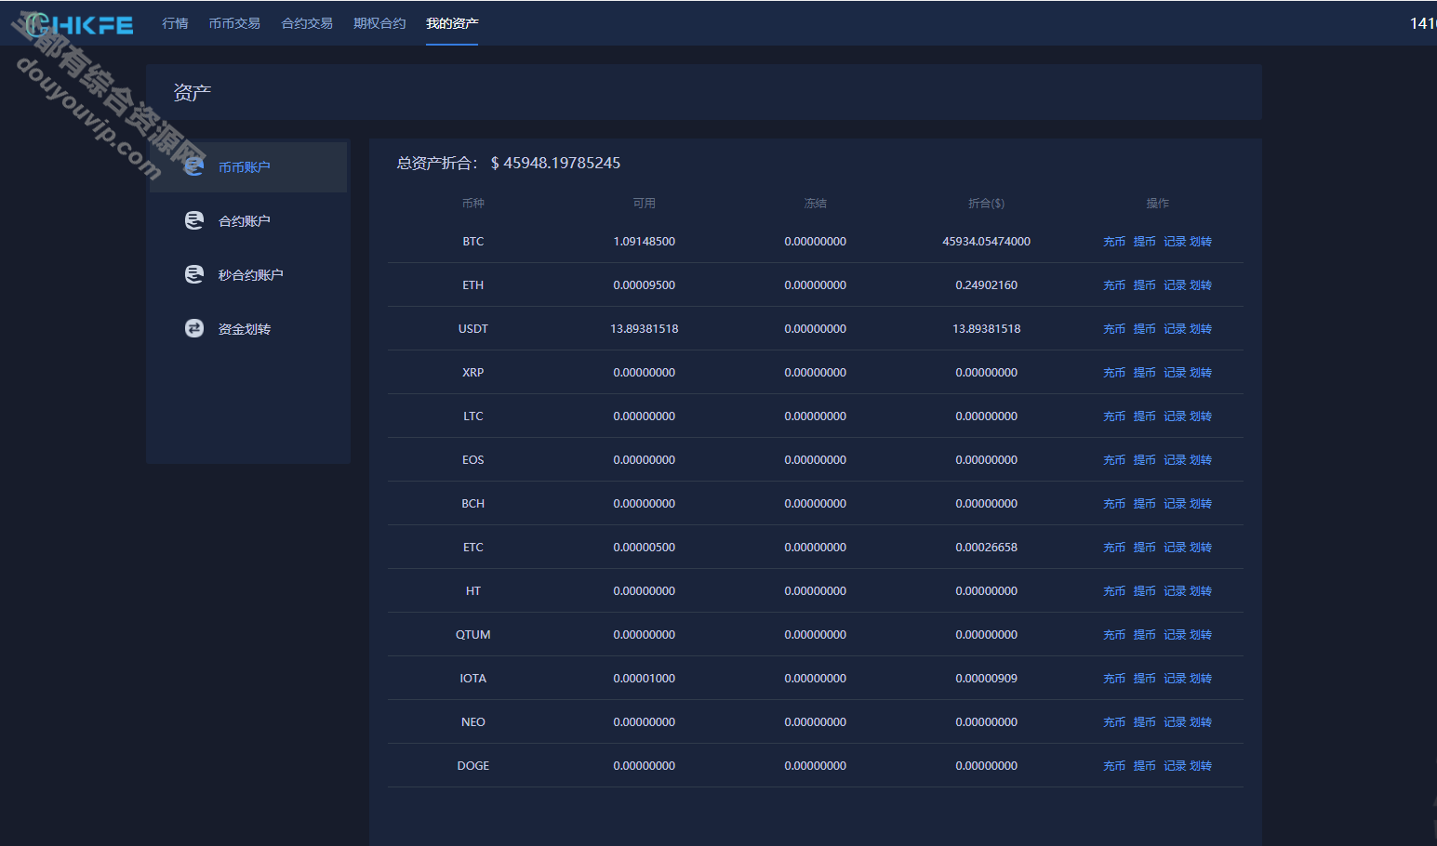1437x846 pixels.
Task: Switch to 期权合约 nav item
Action: (379, 23)
